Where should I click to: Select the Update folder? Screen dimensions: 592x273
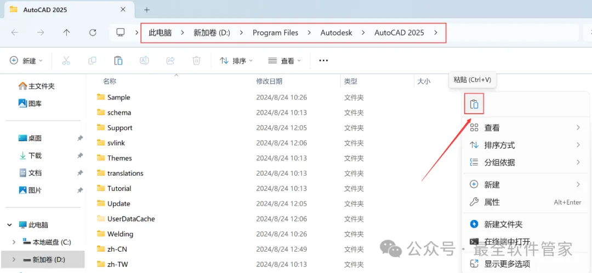click(x=113, y=204)
